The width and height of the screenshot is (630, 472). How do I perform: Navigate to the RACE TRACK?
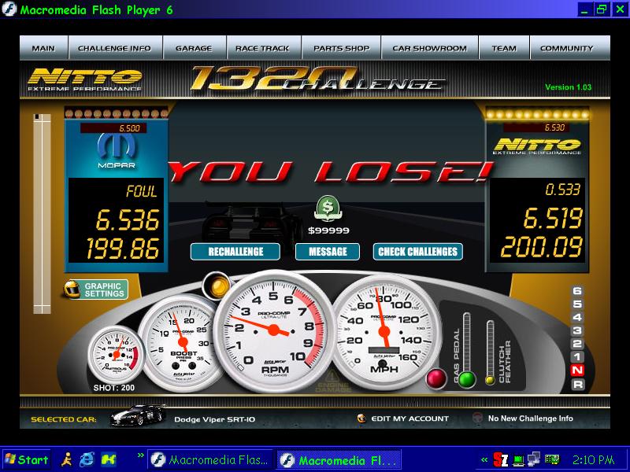coord(263,48)
